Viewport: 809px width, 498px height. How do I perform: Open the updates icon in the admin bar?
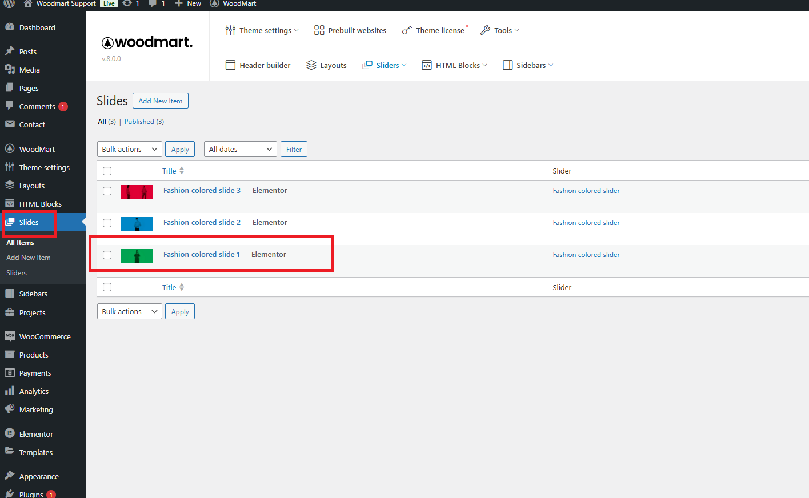tap(127, 3)
